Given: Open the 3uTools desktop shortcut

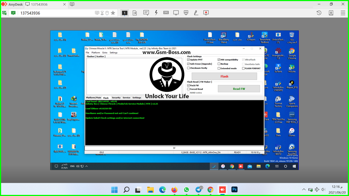Looking at the screenshot, I should (x=278, y=68).
